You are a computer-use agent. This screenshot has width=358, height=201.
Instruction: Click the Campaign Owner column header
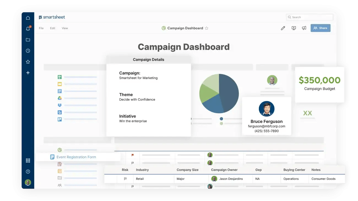pyautogui.click(x=224, y=170)
